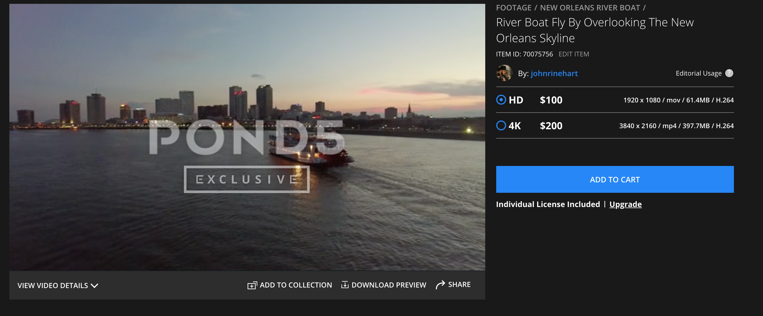Screen dimensions: 763x316
Task: Select the HD radio button
Action: pyautogui.click(x=501, y=100)
